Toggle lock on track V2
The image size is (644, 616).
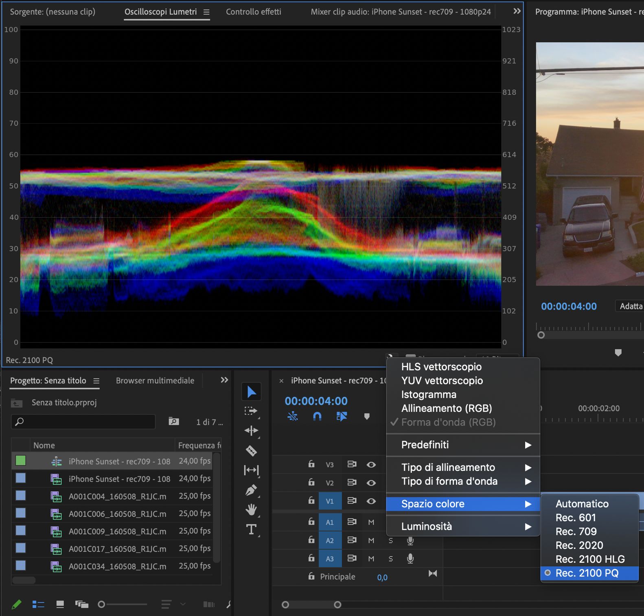pos(311,483)
